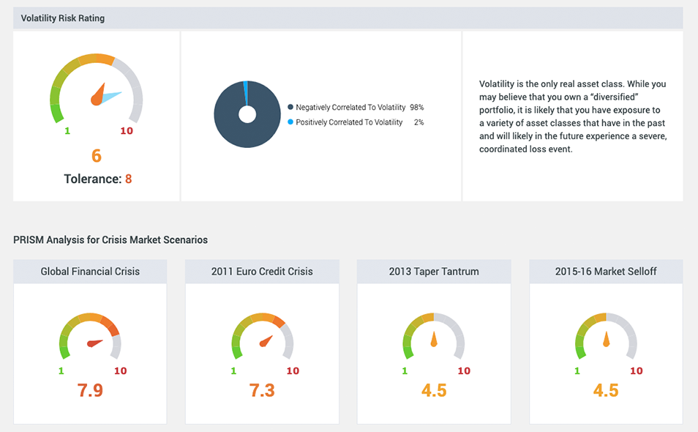
Task: Click the risk score 6 below the gauge
Action: click(96, 155)
